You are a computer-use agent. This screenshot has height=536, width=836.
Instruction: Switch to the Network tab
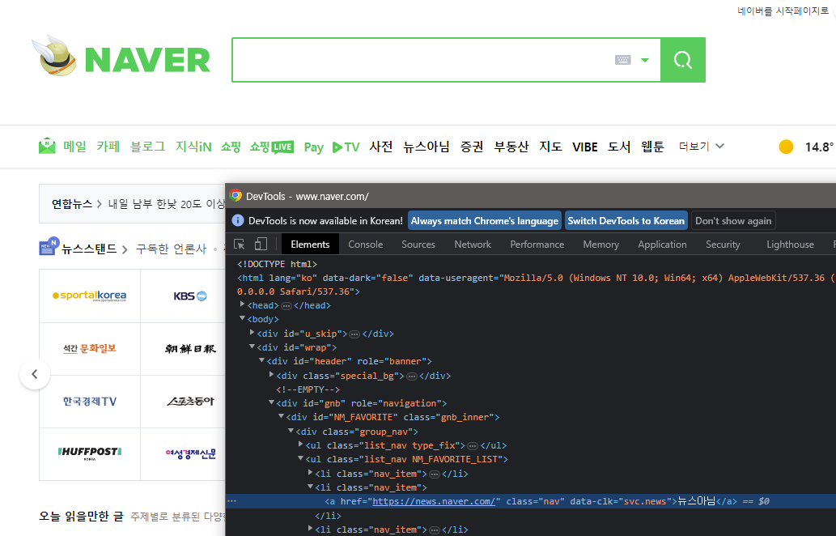[473, 245]
